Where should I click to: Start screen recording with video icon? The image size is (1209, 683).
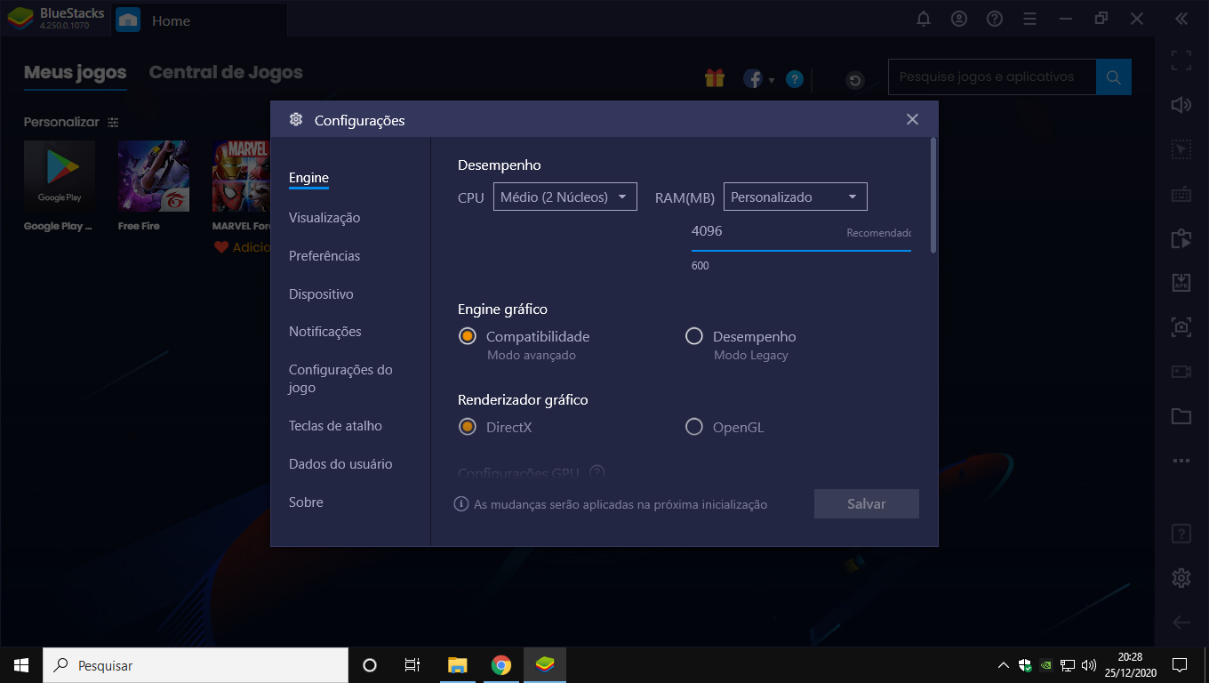tap(1181, 372)
